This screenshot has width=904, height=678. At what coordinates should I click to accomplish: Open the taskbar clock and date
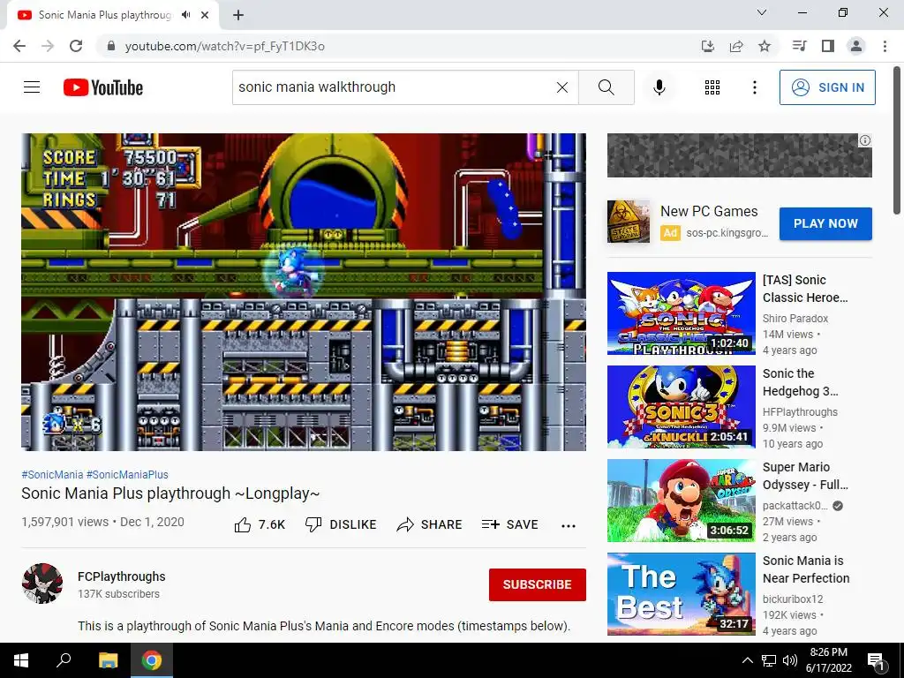(829, 660)
